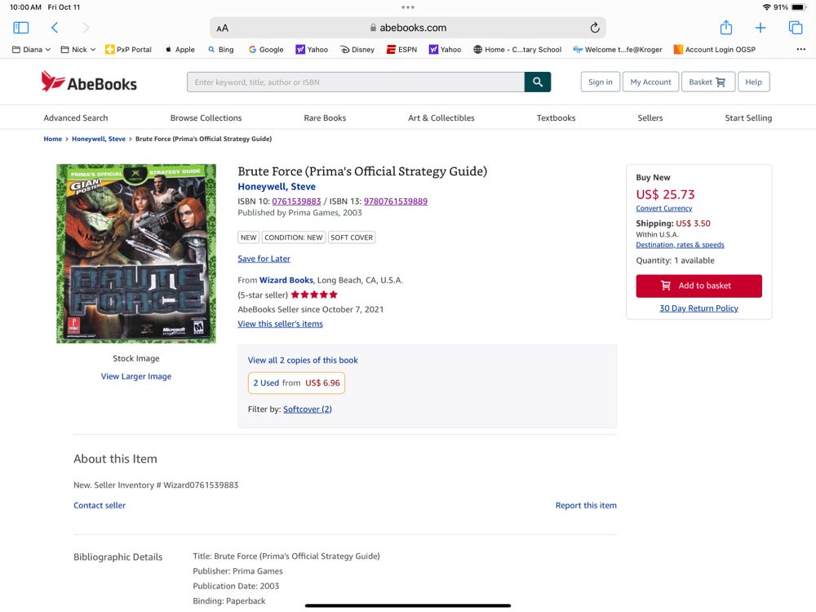Focus the keyword search field

(356, 82)
